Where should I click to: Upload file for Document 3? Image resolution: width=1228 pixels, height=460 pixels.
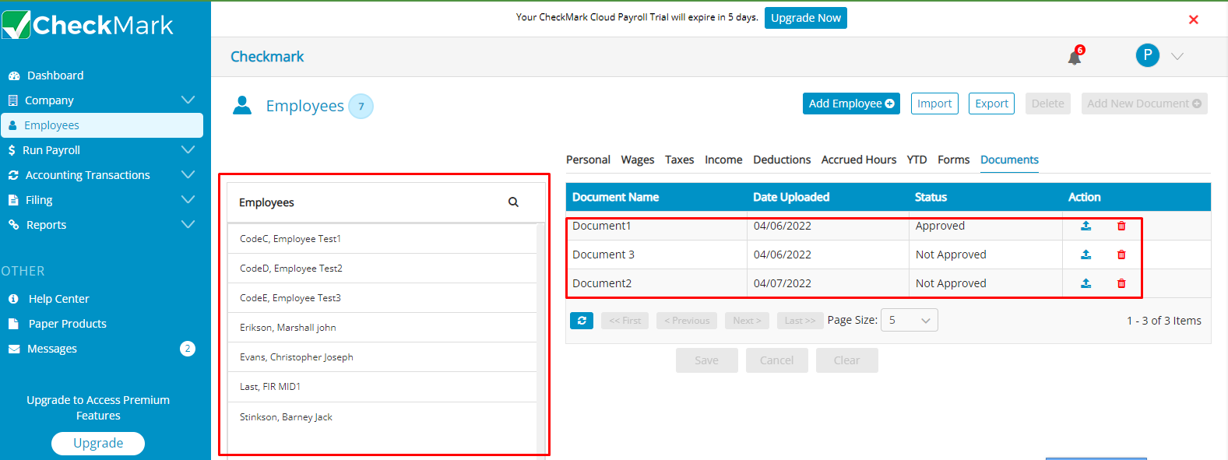(1085, 255)
